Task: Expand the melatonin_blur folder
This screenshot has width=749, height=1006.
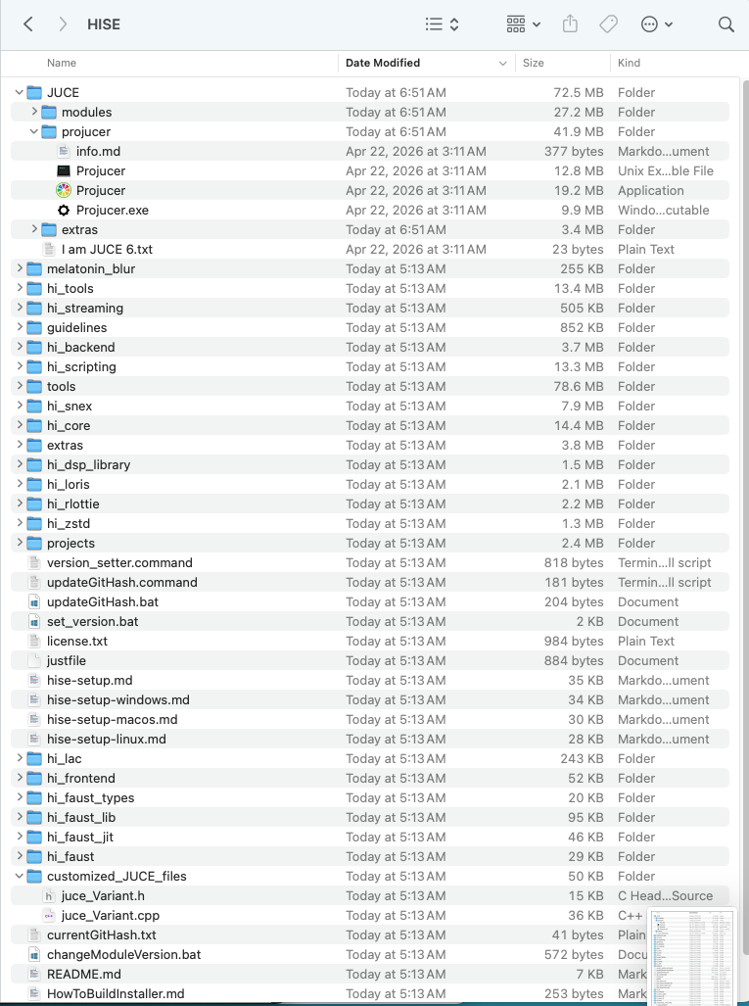Action: [x=20, y=268]
